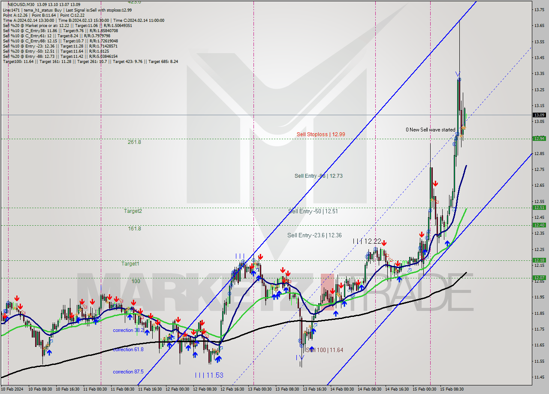Click the green 12.94 price tag
549x394 pixels.
[x=539, y=138]
